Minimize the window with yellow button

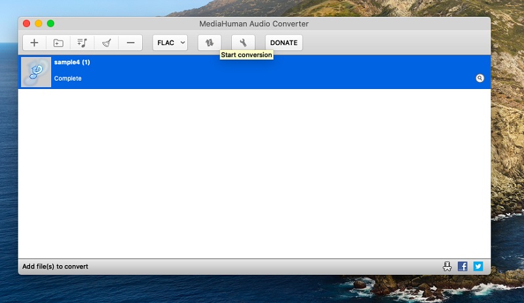(39, 24)
